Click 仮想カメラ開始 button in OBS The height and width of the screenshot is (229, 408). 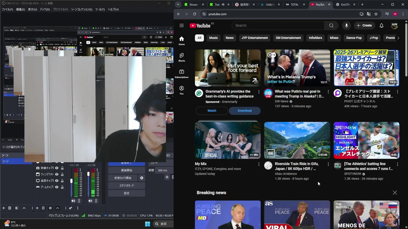click(x=123, y=178)
